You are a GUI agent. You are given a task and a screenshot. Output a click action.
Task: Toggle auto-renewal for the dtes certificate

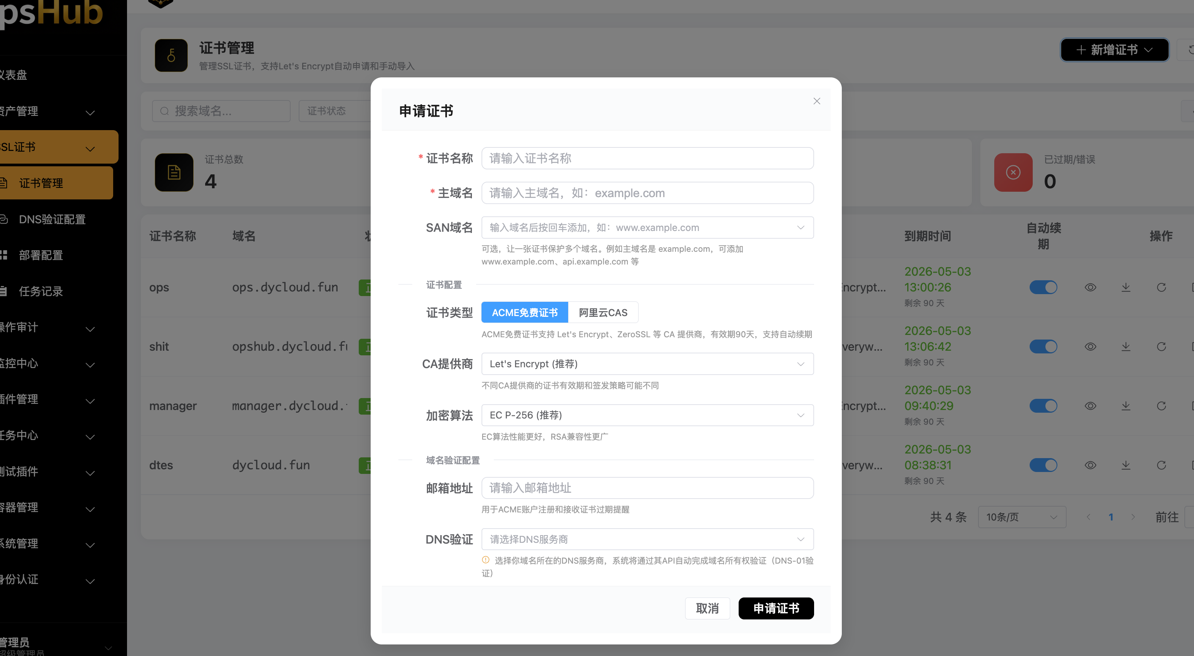(1043, 465)
